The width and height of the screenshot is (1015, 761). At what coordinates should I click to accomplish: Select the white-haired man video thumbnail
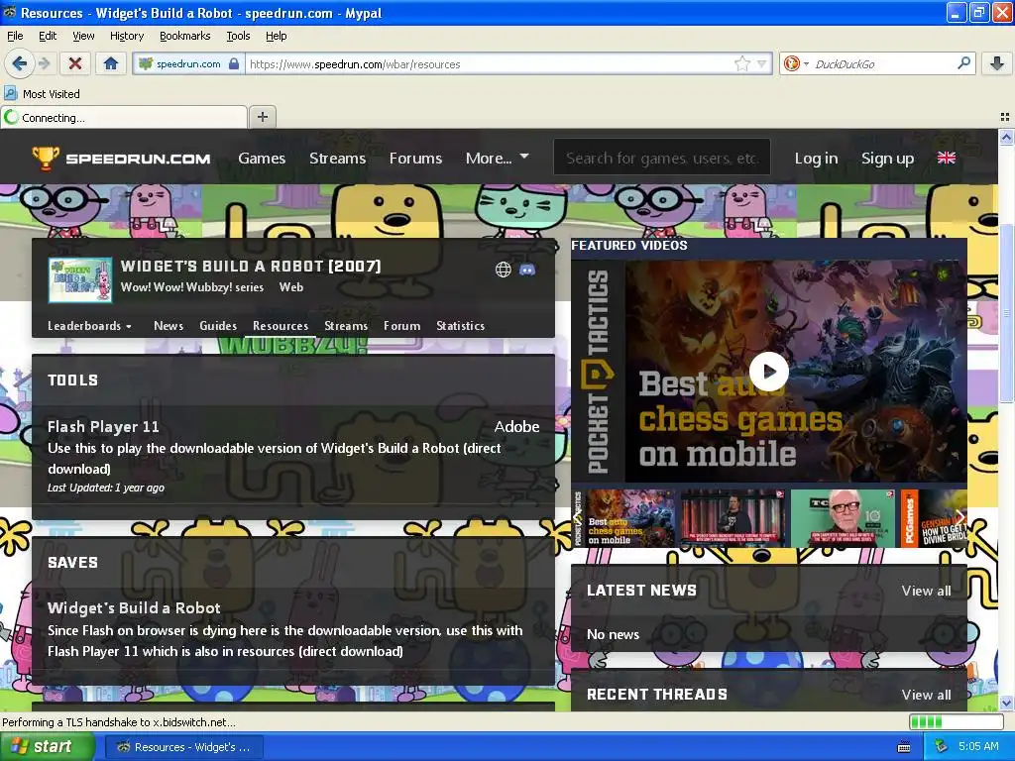[843, 518]
